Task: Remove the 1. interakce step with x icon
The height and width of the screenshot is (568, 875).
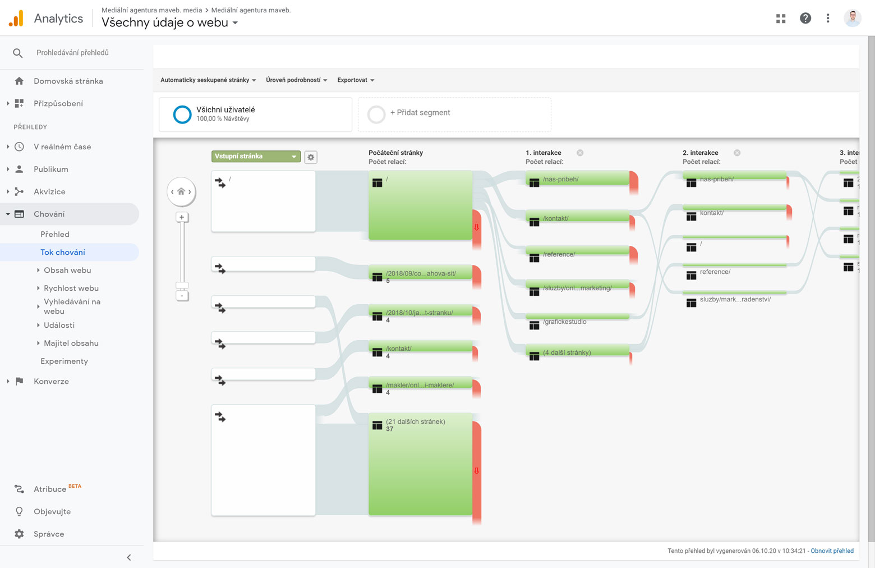Action: pyautogui.click(x=580, y=153)
